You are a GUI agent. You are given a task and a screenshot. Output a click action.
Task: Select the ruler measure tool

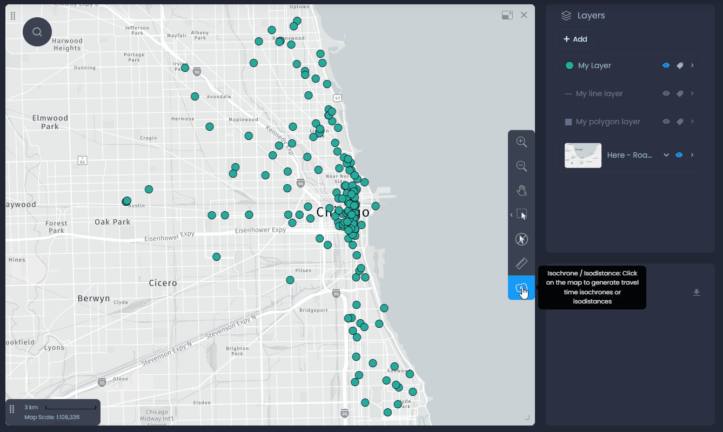521,264
